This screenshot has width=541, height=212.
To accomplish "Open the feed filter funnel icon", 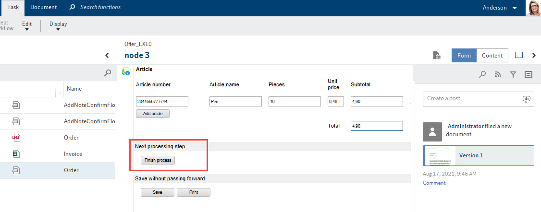I will [513, 74].
